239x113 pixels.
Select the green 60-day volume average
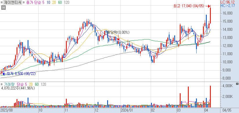(x=37, y=84)
